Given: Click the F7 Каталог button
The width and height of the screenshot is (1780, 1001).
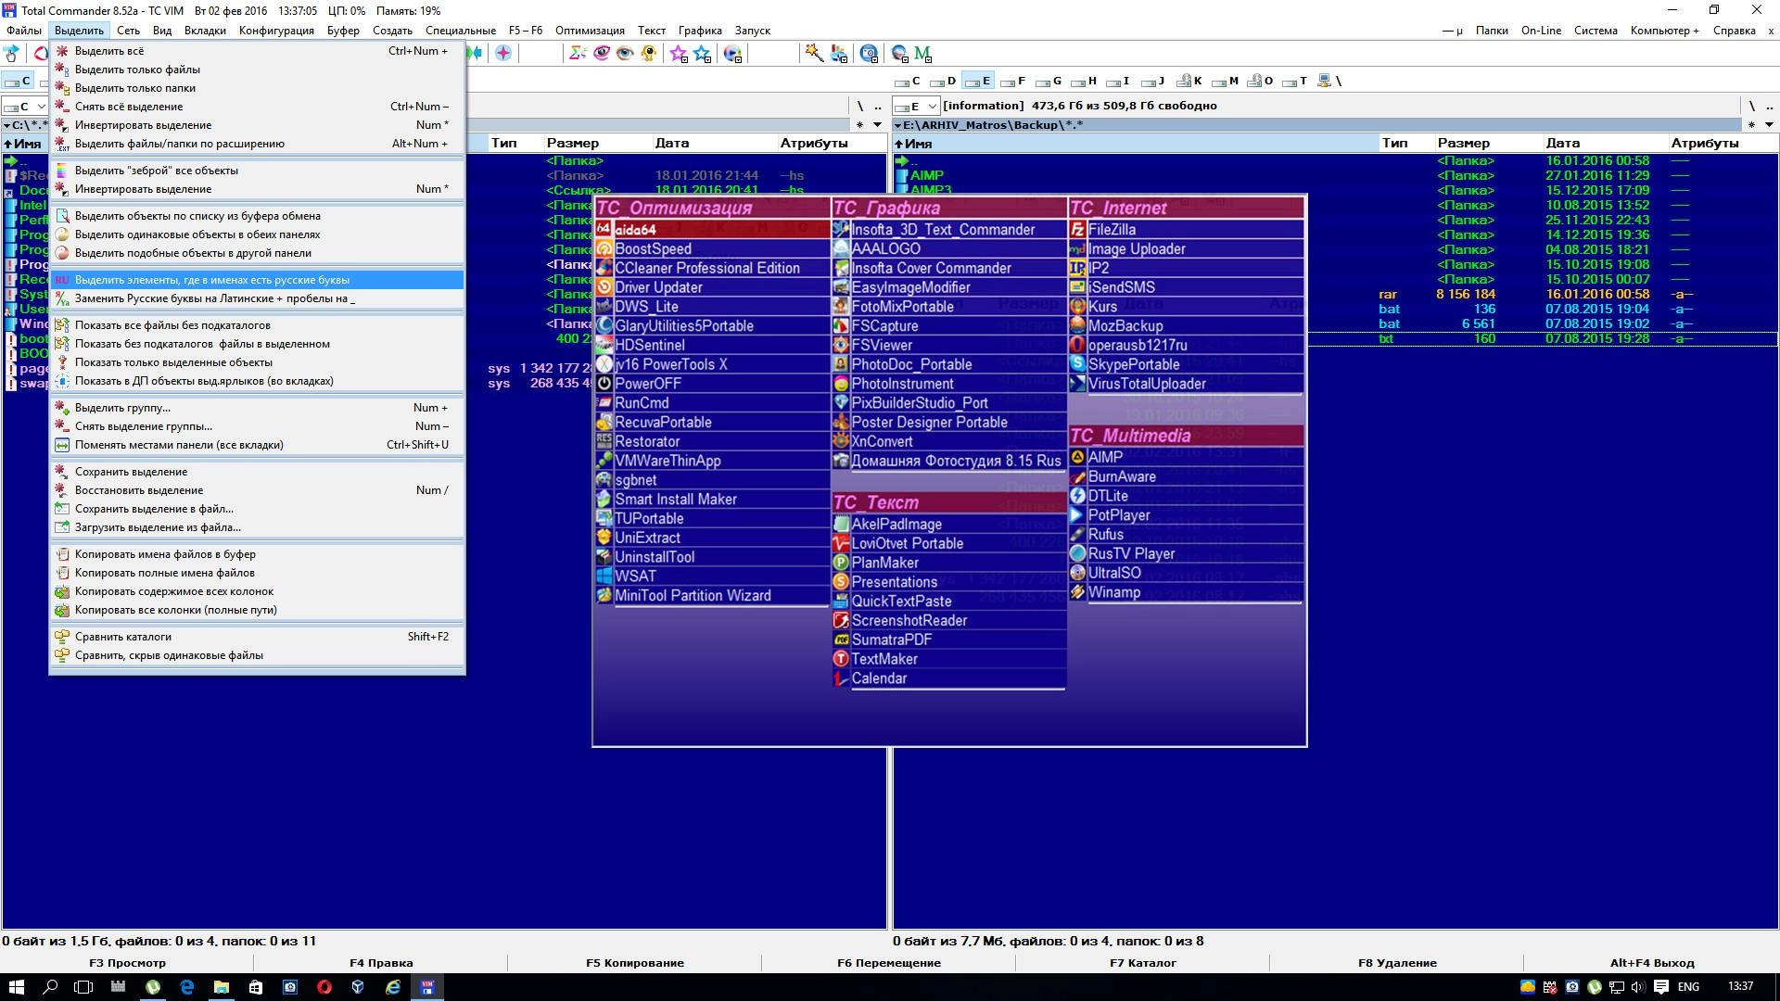Looking at the screenshot, I should 1143,963.
